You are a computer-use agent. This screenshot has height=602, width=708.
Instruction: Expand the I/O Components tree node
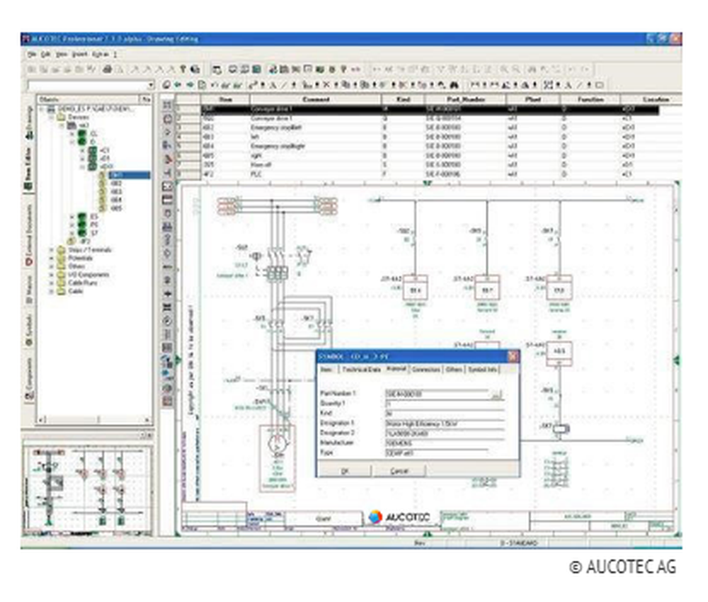(52, 275)
